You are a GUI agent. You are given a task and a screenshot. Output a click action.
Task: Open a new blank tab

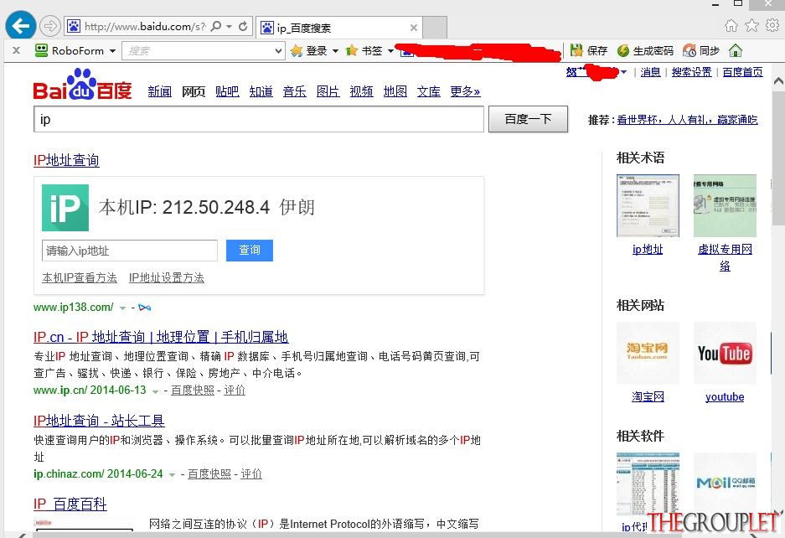click(435, 28)
